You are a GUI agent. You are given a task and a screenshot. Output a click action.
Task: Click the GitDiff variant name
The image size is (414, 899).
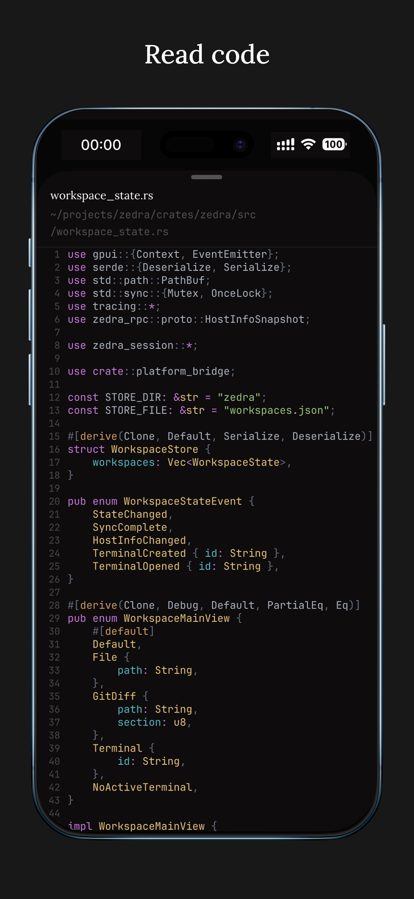tap(114, 696)
